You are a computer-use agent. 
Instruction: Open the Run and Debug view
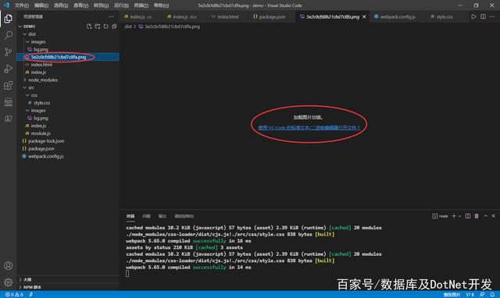9,69
